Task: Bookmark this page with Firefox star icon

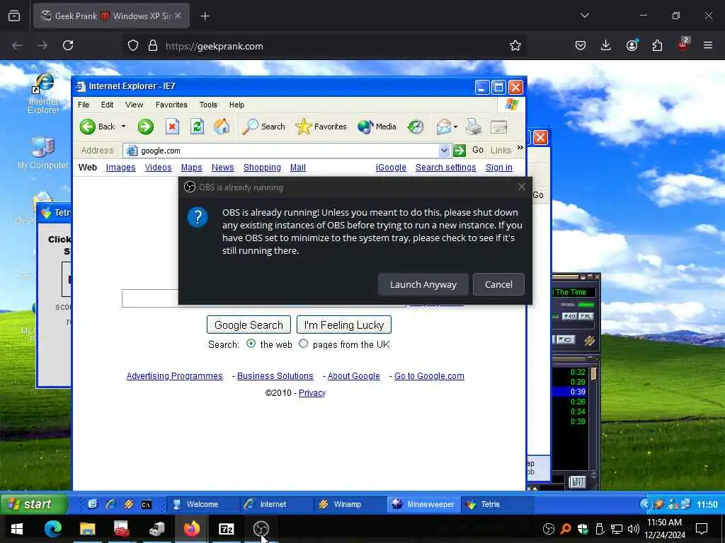Action: (x=515, y=45)
